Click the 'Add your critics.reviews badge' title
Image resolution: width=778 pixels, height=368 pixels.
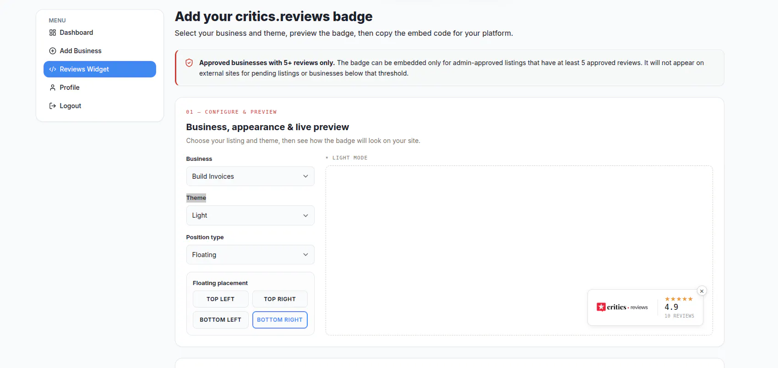pyautogui.click(x=274, y=16)
